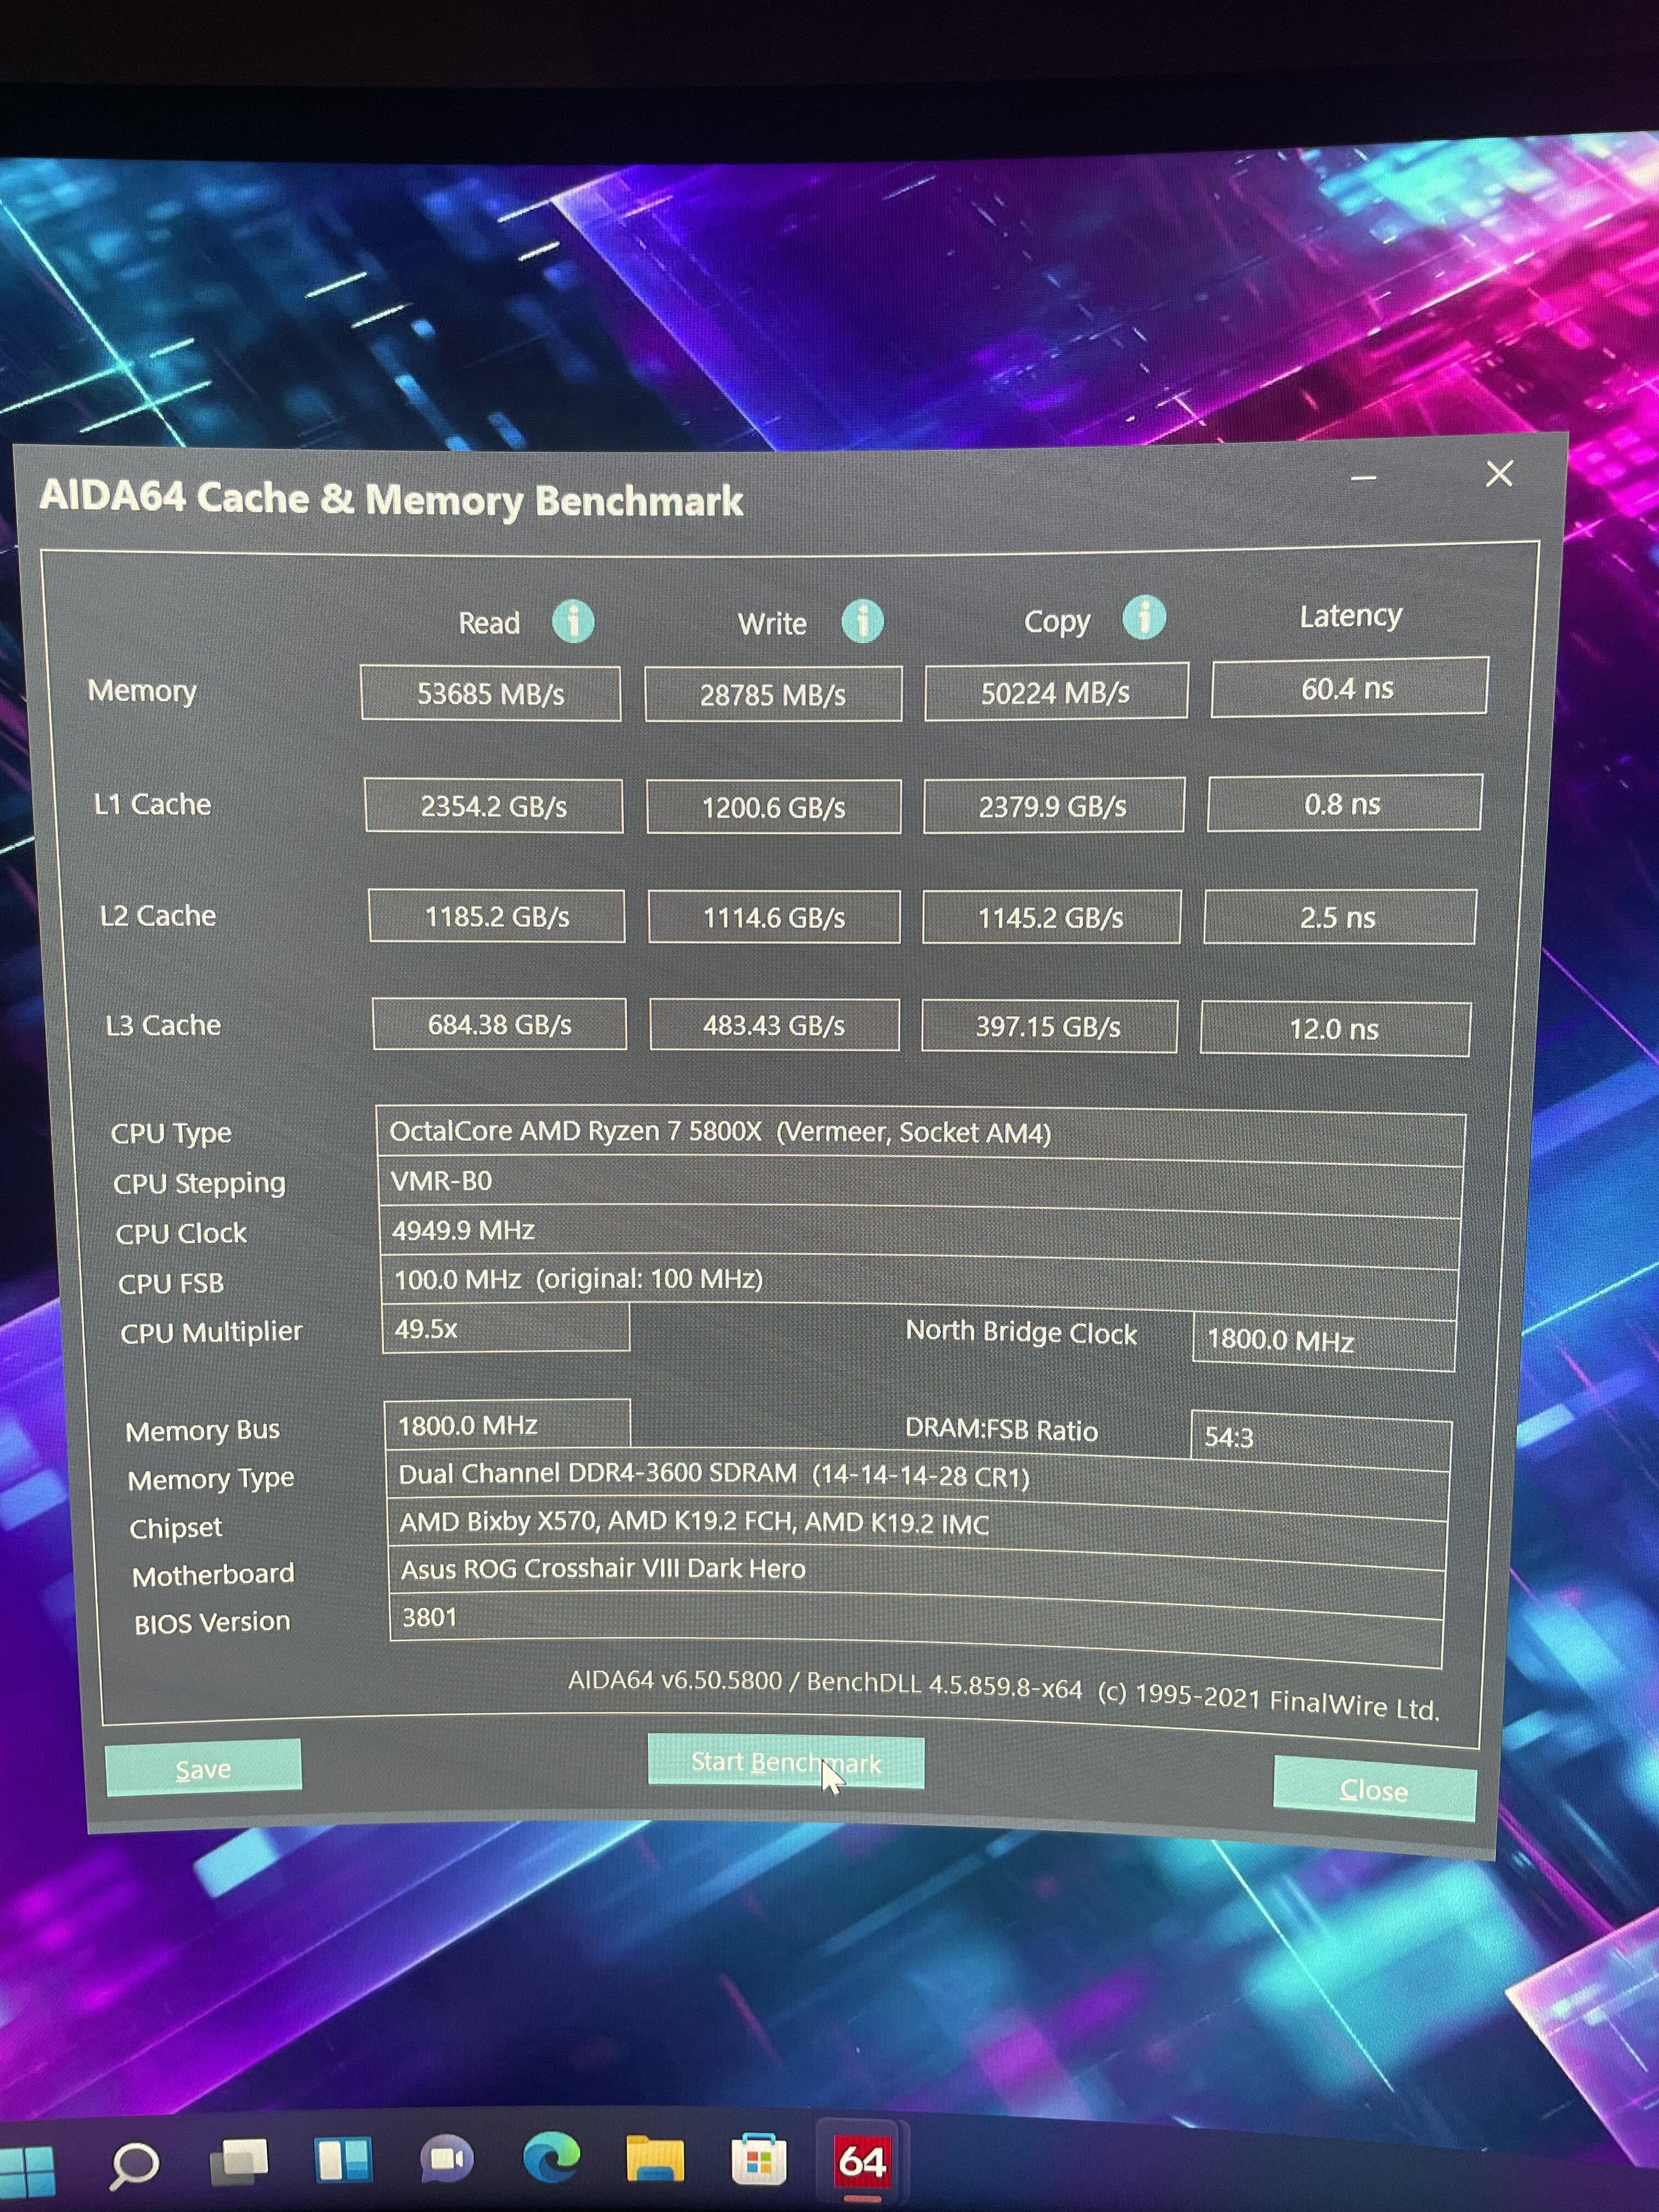The image size is (1659, 2212).
Task: Select L3 Cache Read 684.38 GB/s
Action: pos(500,1024)
